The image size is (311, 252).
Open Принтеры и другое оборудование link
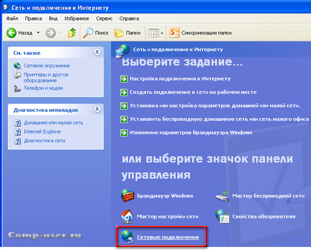tap(46, 78)
